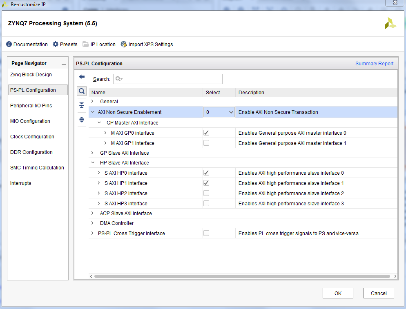Expand ACP Slave AXI Interface node
The image size is (406, 309).
pos(92,213)
